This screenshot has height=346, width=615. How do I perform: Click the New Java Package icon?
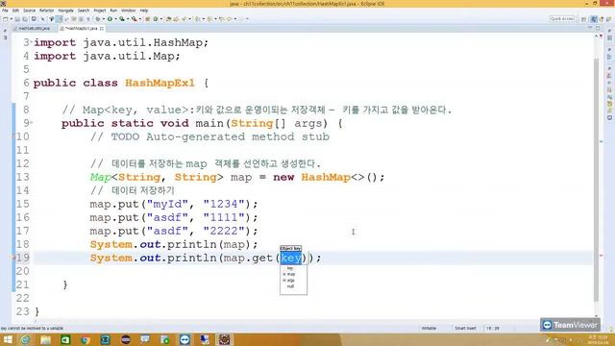147,19
